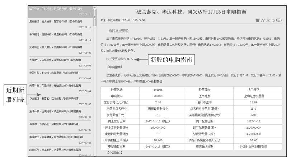The image size is (291, 159).
Task: Click the date 2017-01-11 in list
Action: [x=85, y=27]
